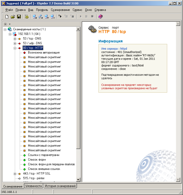Open the Окно menu
Viewport: 183px width, 195px height.
pyautogui.click(x=88, y=10)
